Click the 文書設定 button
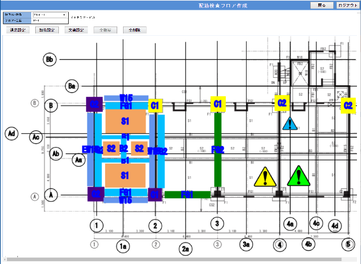This screenshot has height=264, width=361. 76,30
